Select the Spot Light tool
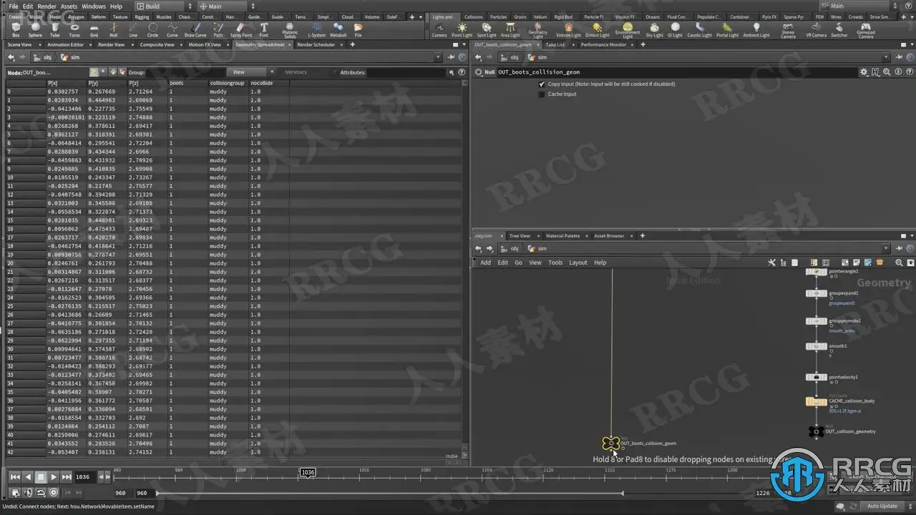Image resolution: width=916 pixels, height=515 pixels. [x=487, y=30]
